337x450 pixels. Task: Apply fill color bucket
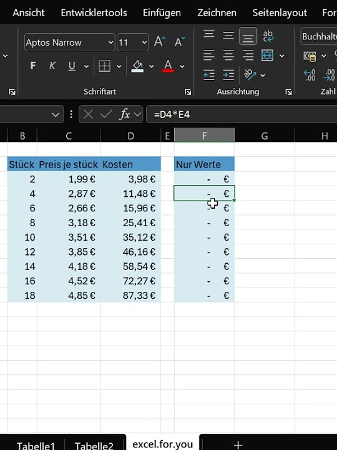point(137,66)
